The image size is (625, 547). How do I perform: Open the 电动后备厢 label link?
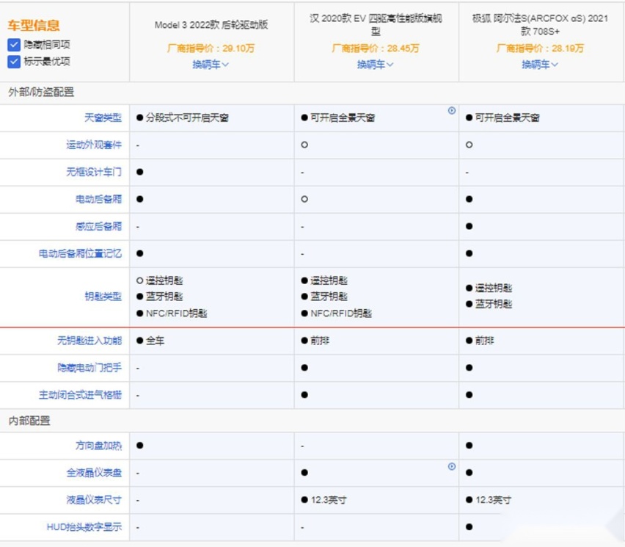(x=98, y=199)
